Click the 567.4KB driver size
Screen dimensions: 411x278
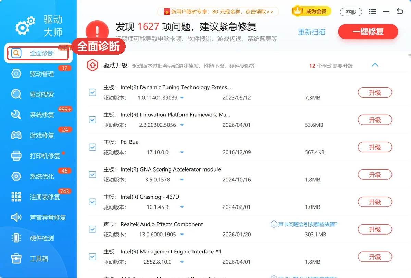click(x=315, y=152)
